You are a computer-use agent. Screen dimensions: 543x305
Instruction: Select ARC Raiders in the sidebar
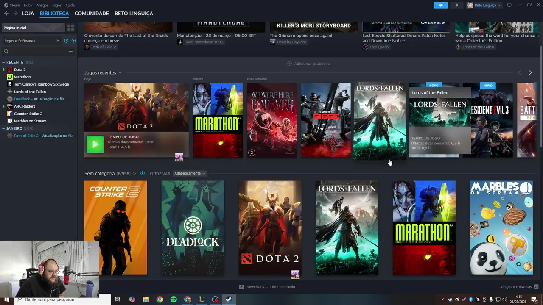click(x=24, y=106)
